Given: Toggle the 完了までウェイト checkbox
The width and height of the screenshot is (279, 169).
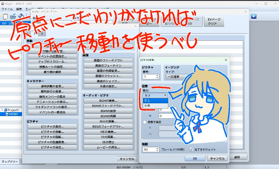Looking at the screenshot, I should 191,150.
